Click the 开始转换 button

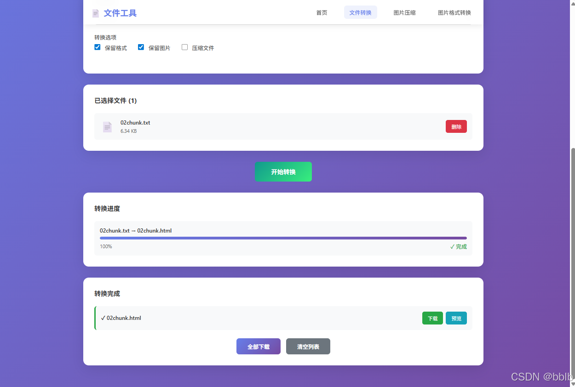point(283,171)
